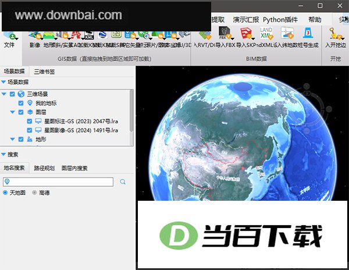Open the dropdown arrow under 导入SKP icon

point(253,39)
